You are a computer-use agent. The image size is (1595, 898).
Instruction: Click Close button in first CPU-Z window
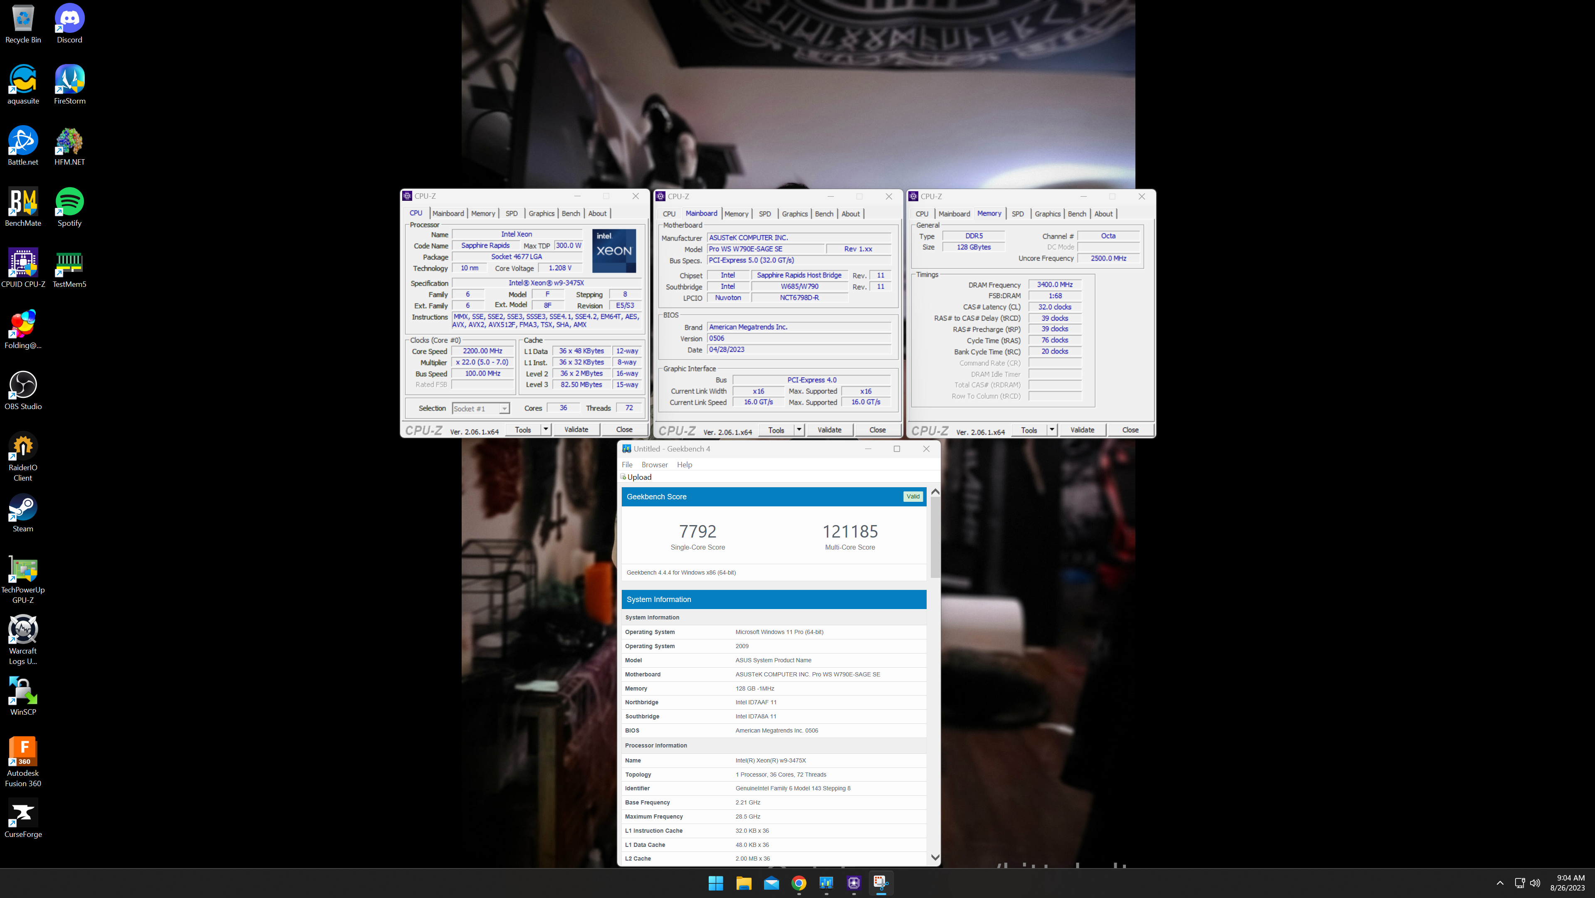[x=624, y=429]
